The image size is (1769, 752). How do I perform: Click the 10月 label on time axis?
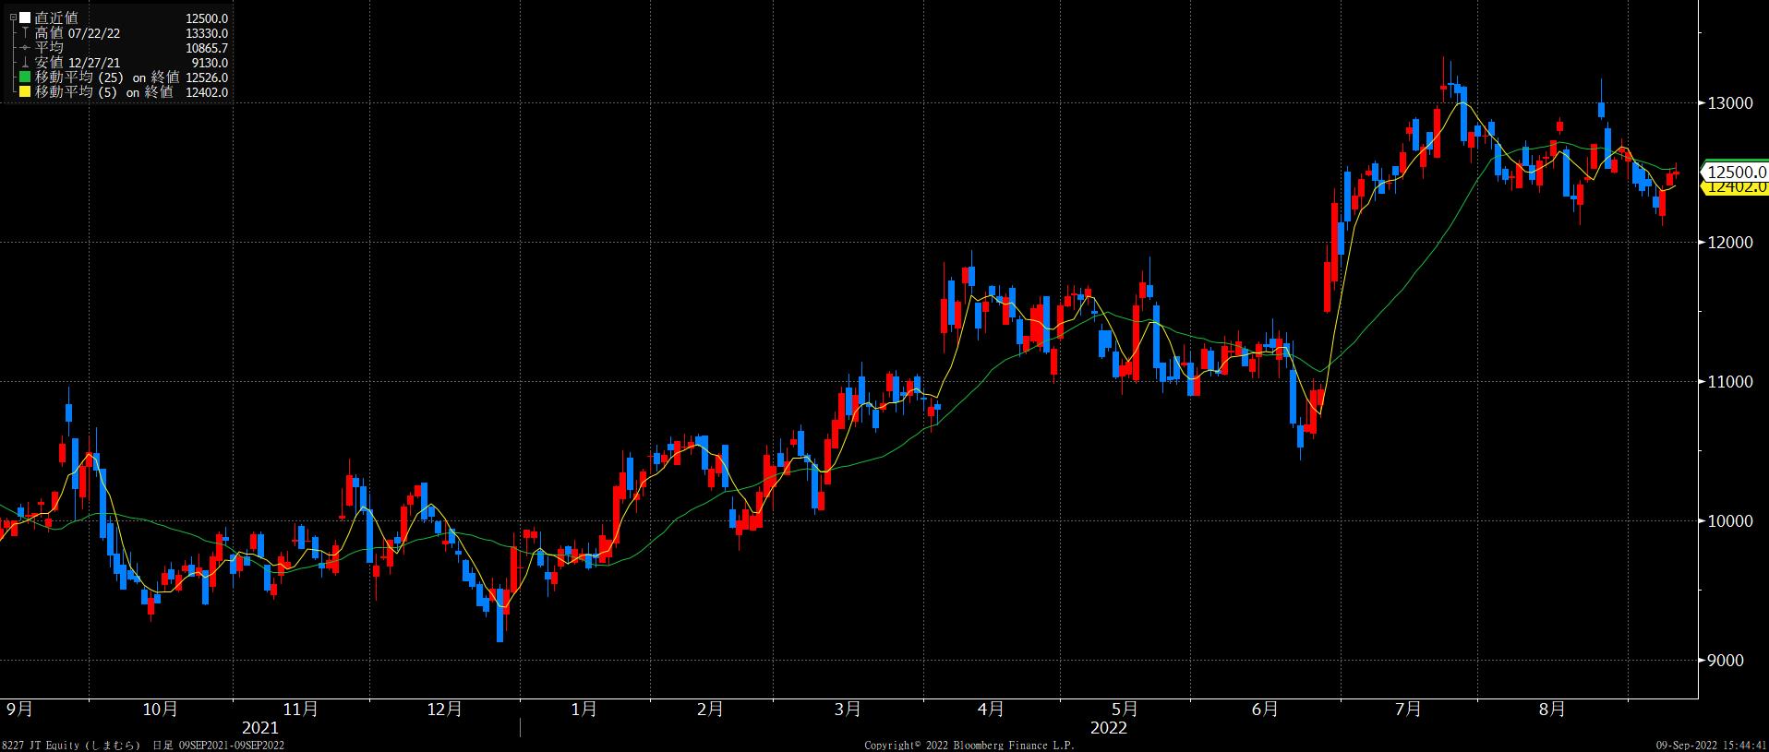[160, 710]
